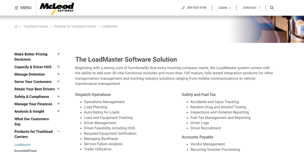Open Products for Truckload Carriers sidebar item
The height and width of the screenshot is (152, 304).
point(33,134)
